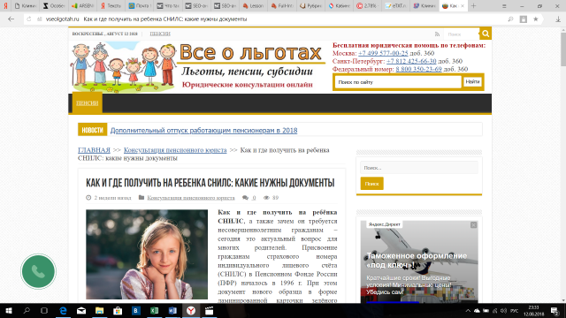Image resolution: width=566 pixels, height=318 pixels.
Task: Reload the page with the refresh icon
Action: (x=29, y=19)
